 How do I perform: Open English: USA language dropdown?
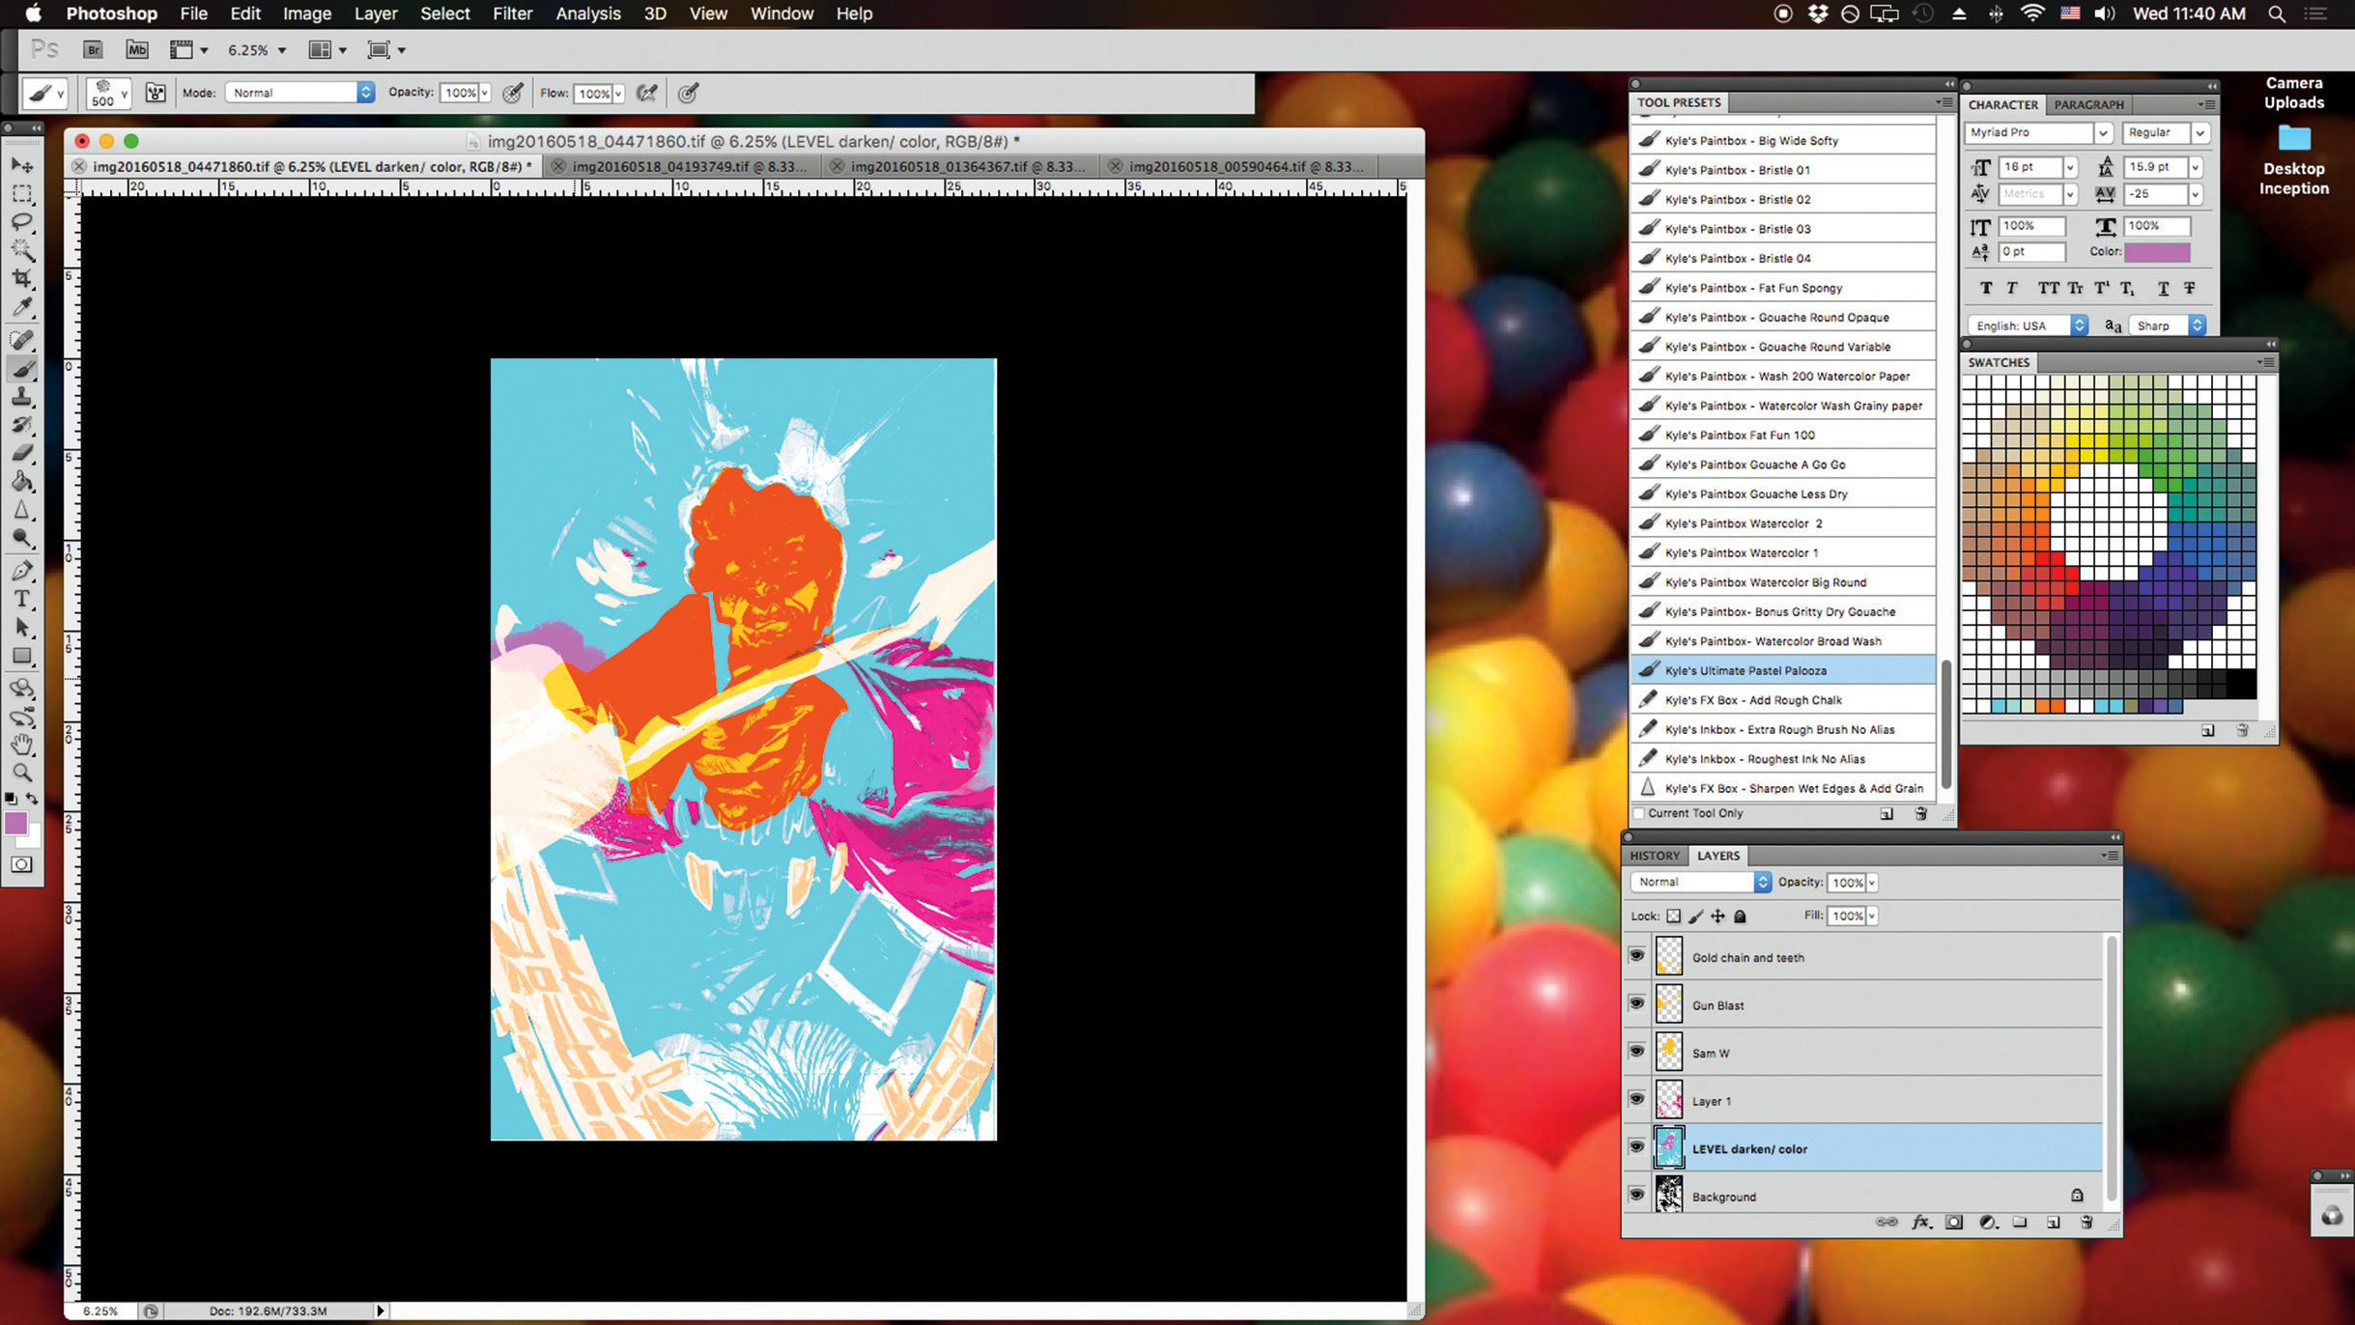click(2028, 325)
